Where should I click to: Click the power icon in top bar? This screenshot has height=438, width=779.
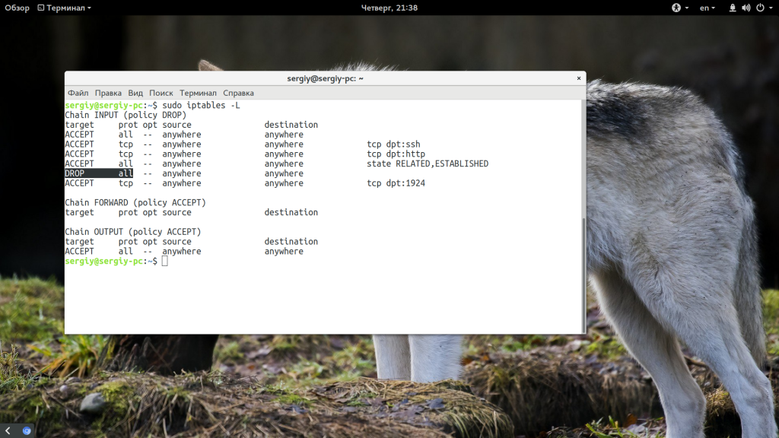coord(758,8)
